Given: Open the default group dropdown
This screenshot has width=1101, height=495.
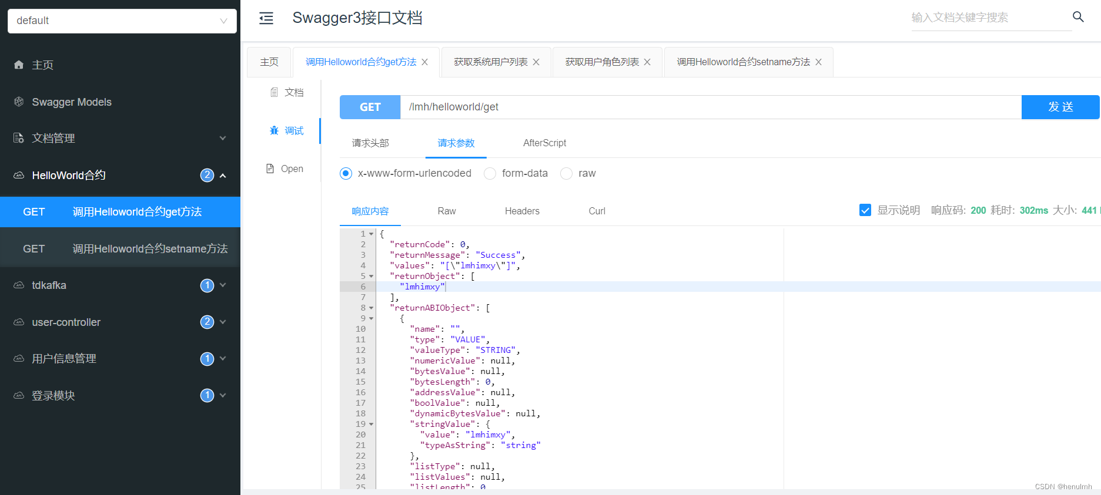Looking at the screenshot, I should pyautogui.click(x=122, y=21).
